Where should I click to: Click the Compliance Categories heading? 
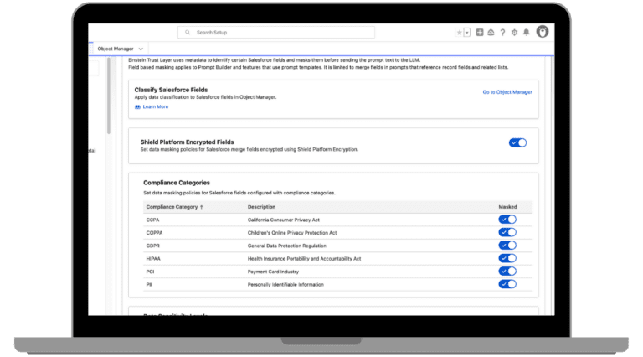click(177, 183)
